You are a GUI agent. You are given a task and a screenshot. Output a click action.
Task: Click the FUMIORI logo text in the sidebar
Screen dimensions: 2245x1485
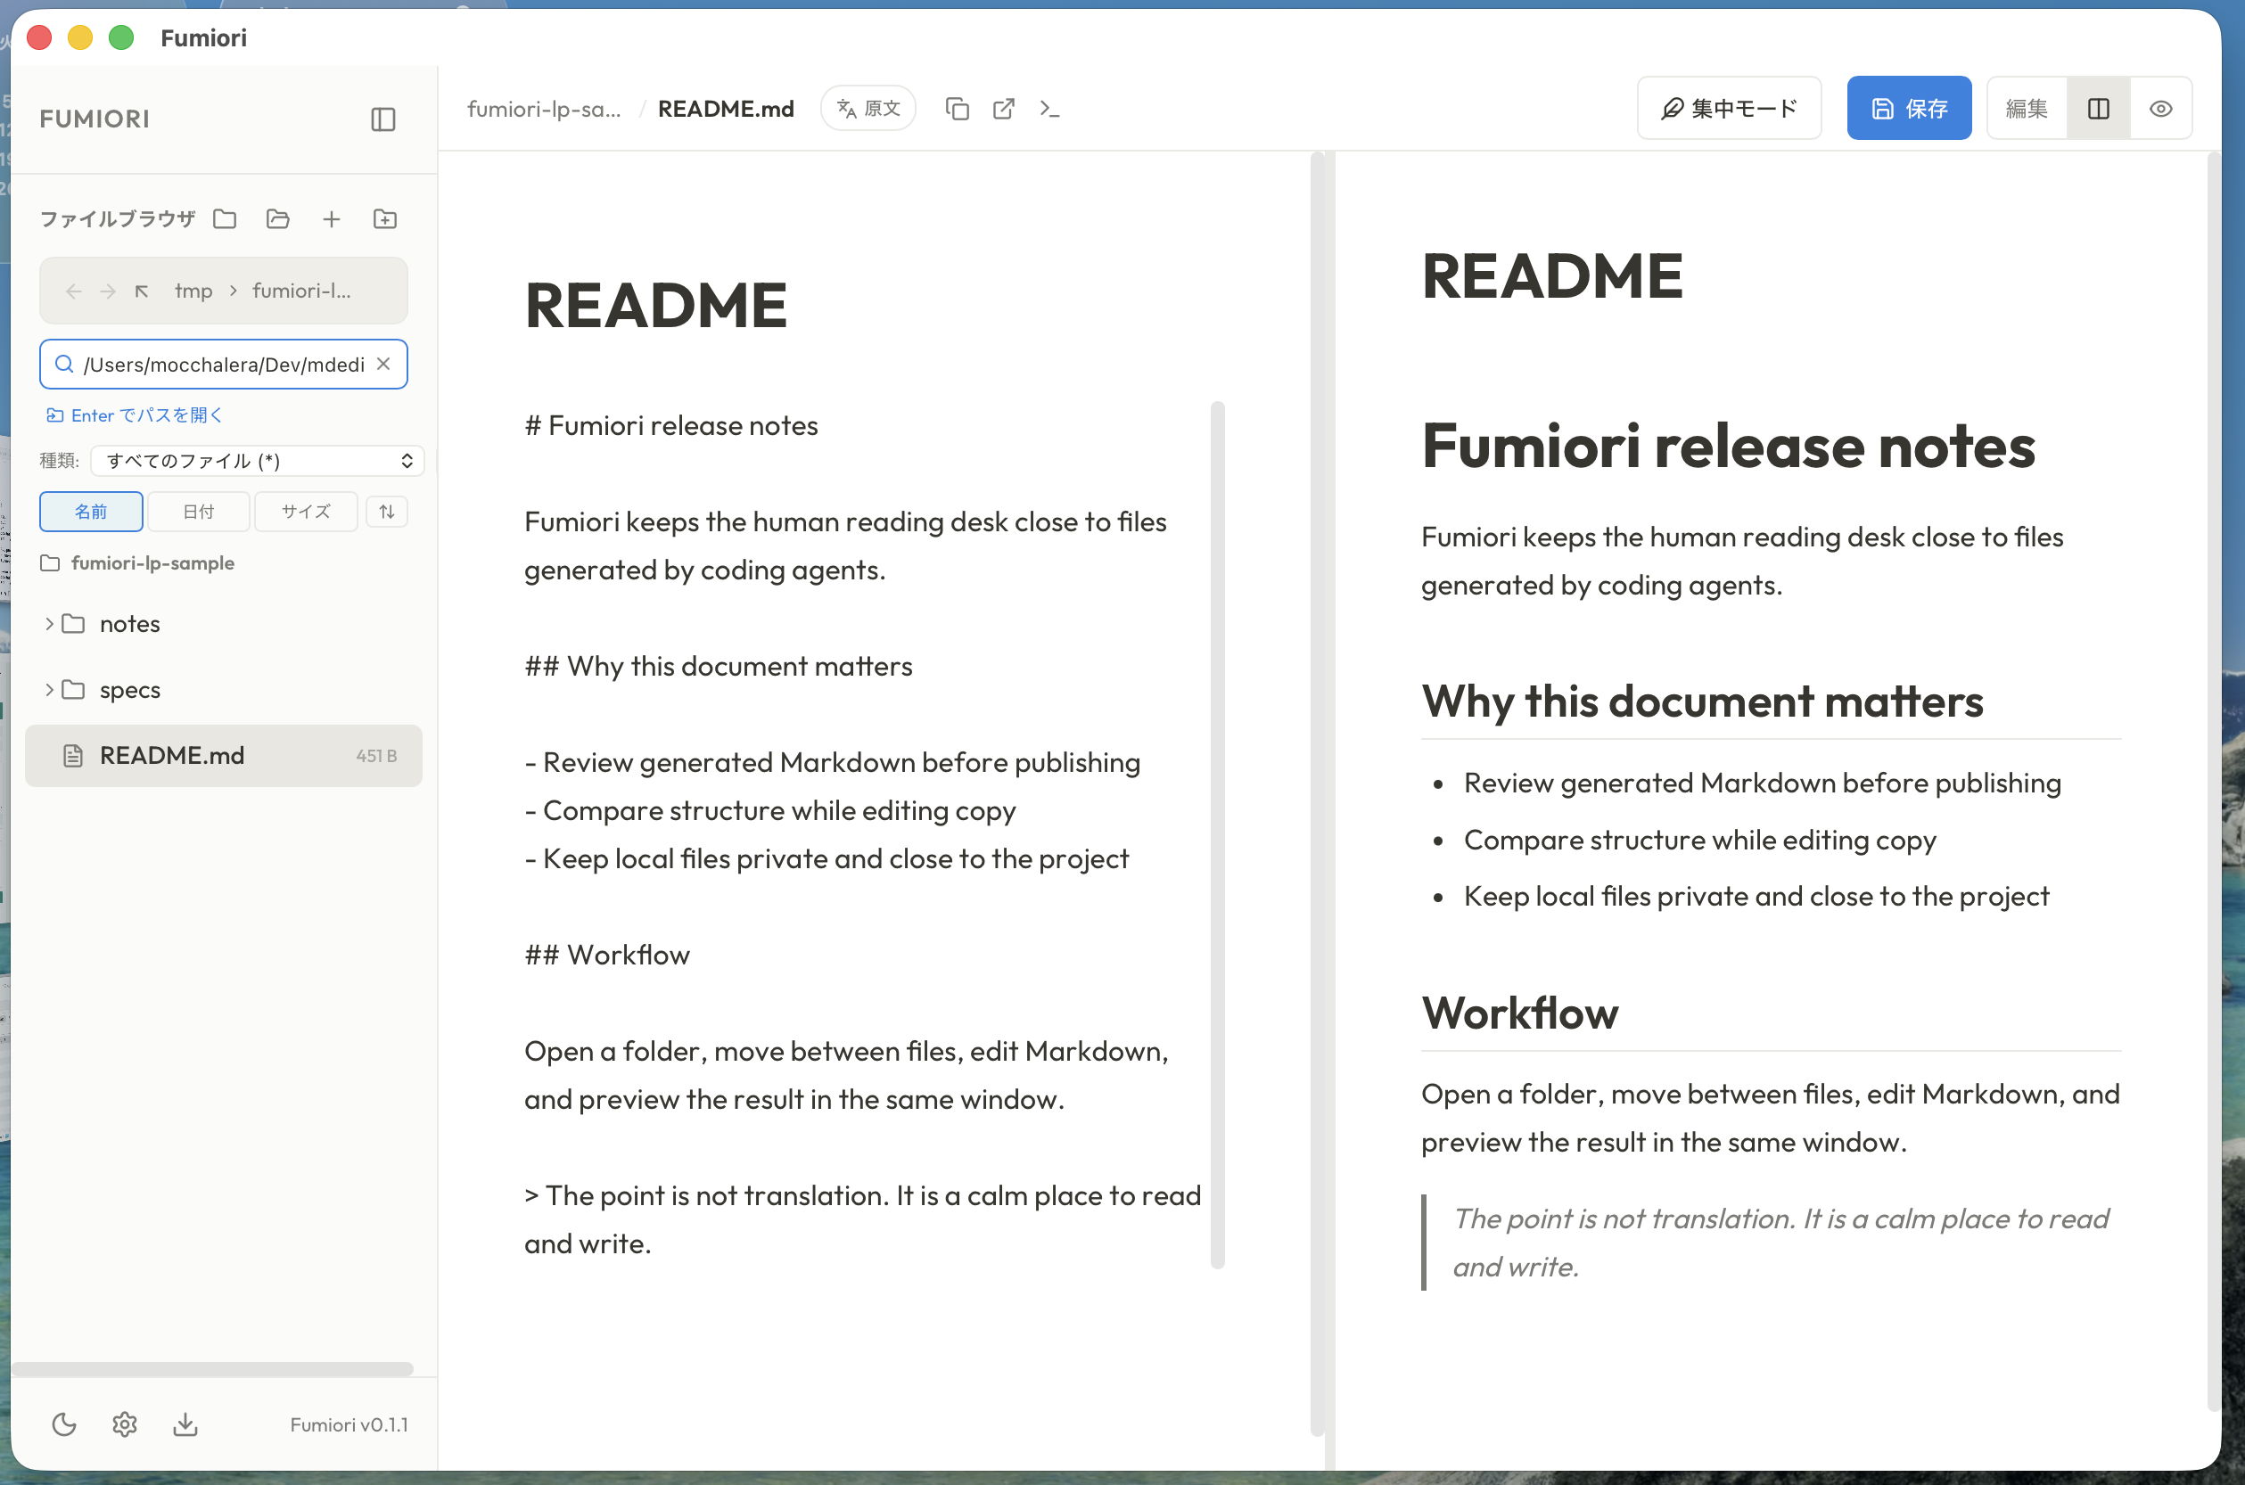(95, 119)
